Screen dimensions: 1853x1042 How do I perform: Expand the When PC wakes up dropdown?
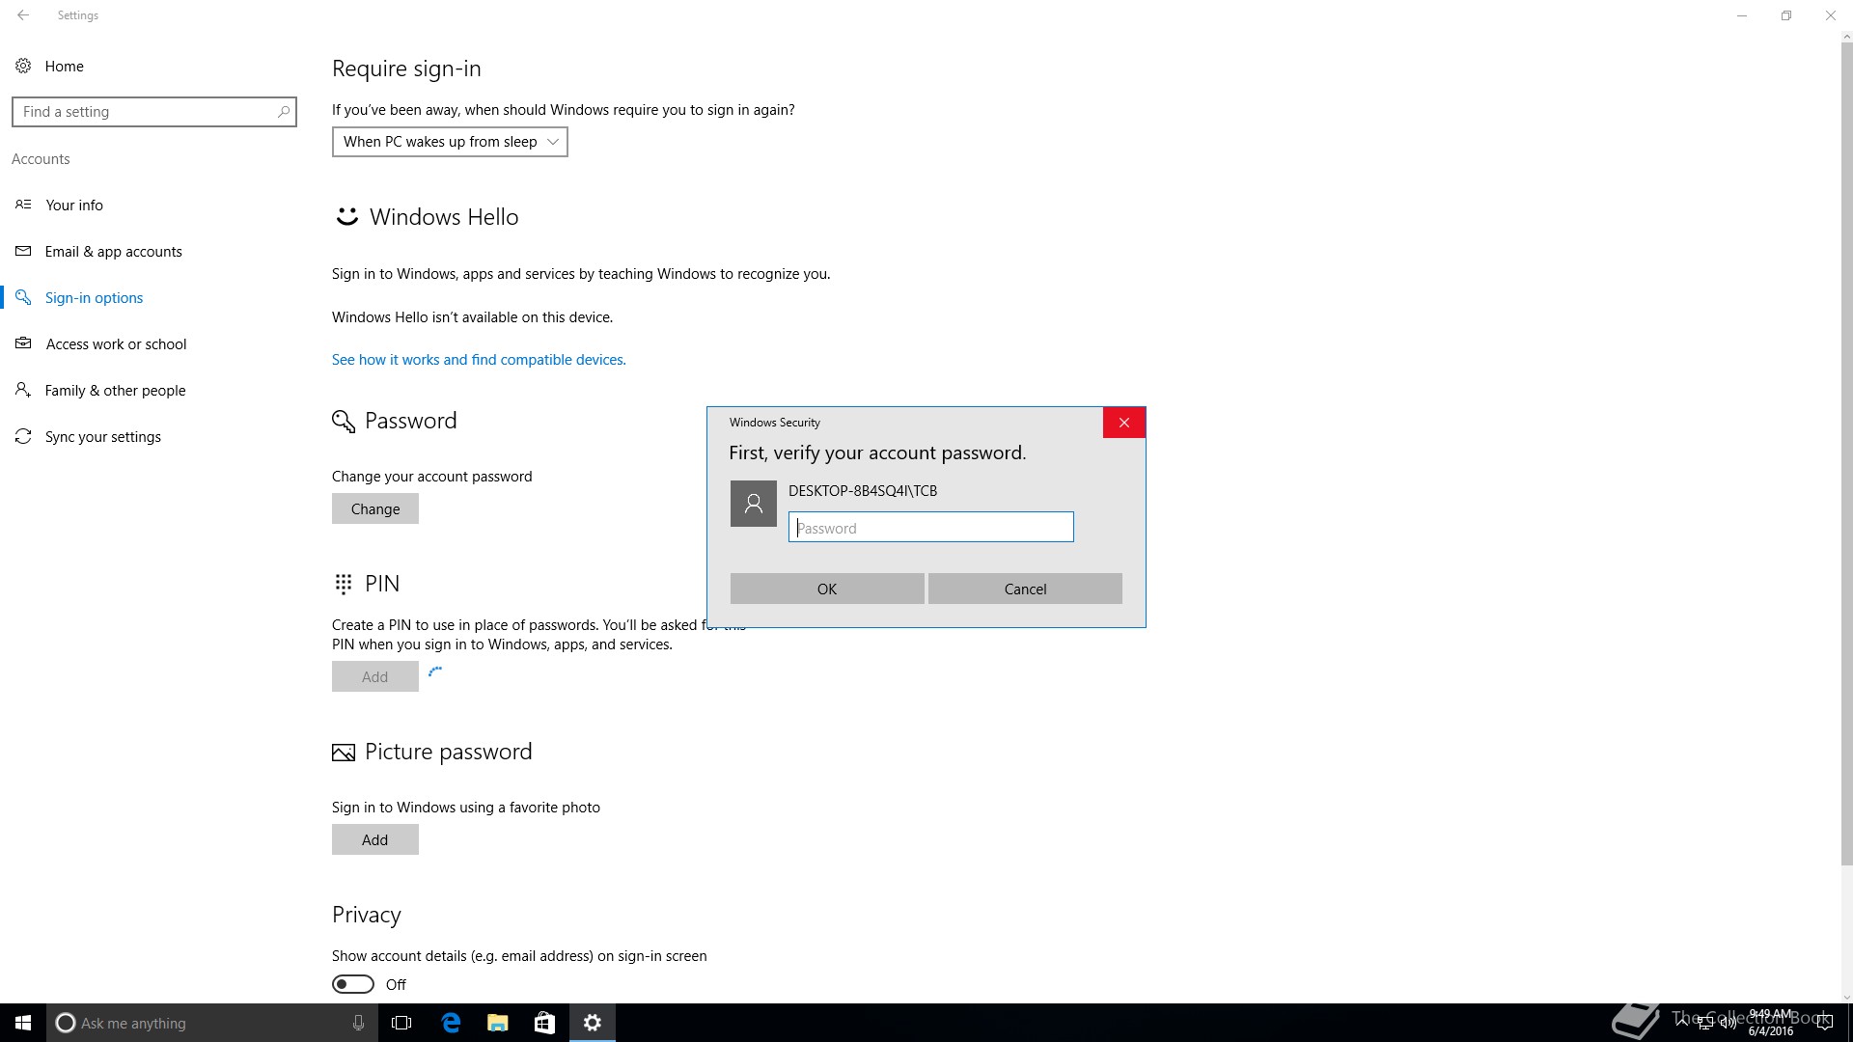coord(450,142)
